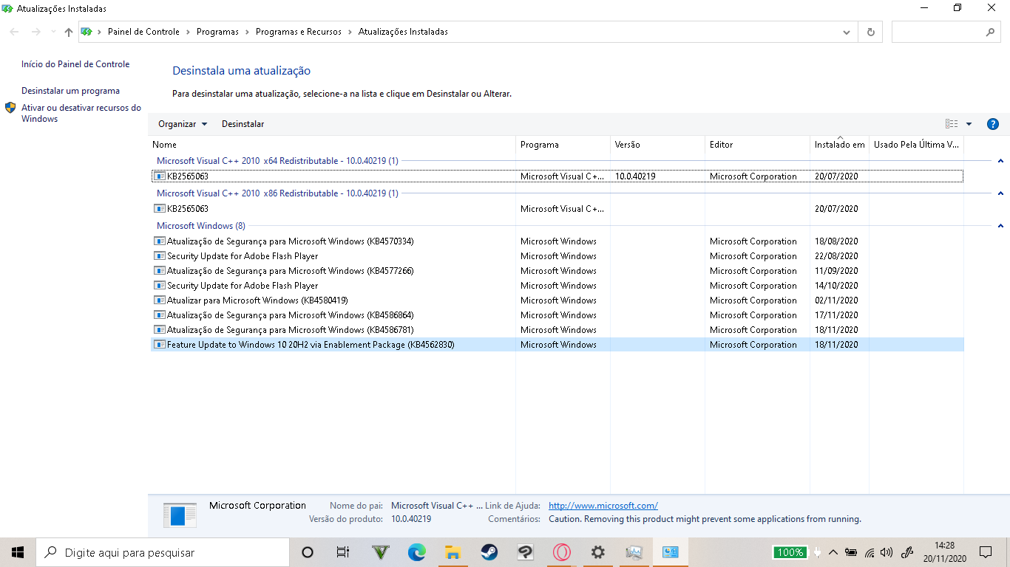This screenshot has width=1010, height=567.
Task: Click the icon beside KB4570334 entry
Action: [x=160, y=241]
